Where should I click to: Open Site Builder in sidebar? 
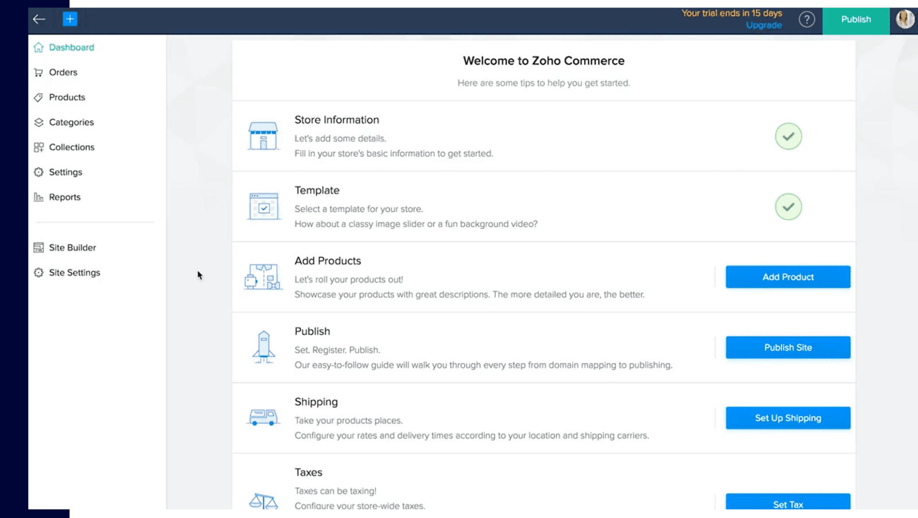pyautogui.click(x=72, y=248)
